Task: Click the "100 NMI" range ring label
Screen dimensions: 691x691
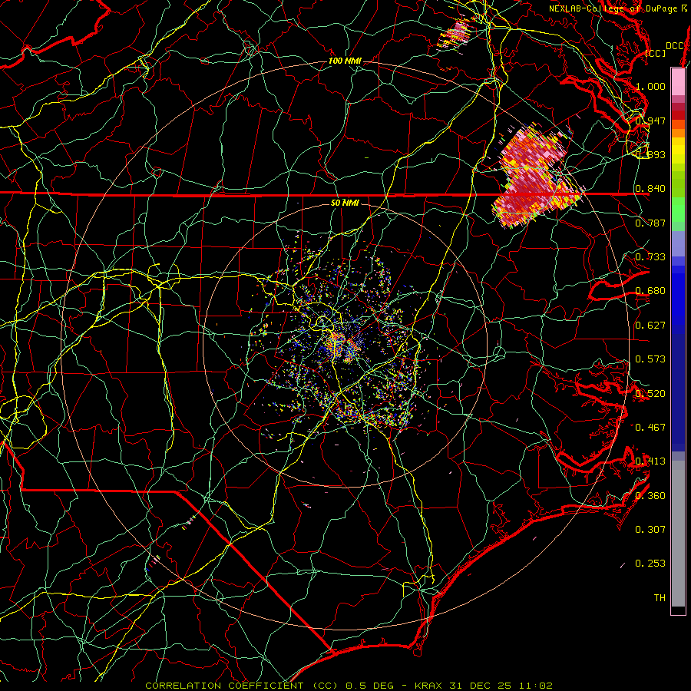Action: (x=345, y=61)
